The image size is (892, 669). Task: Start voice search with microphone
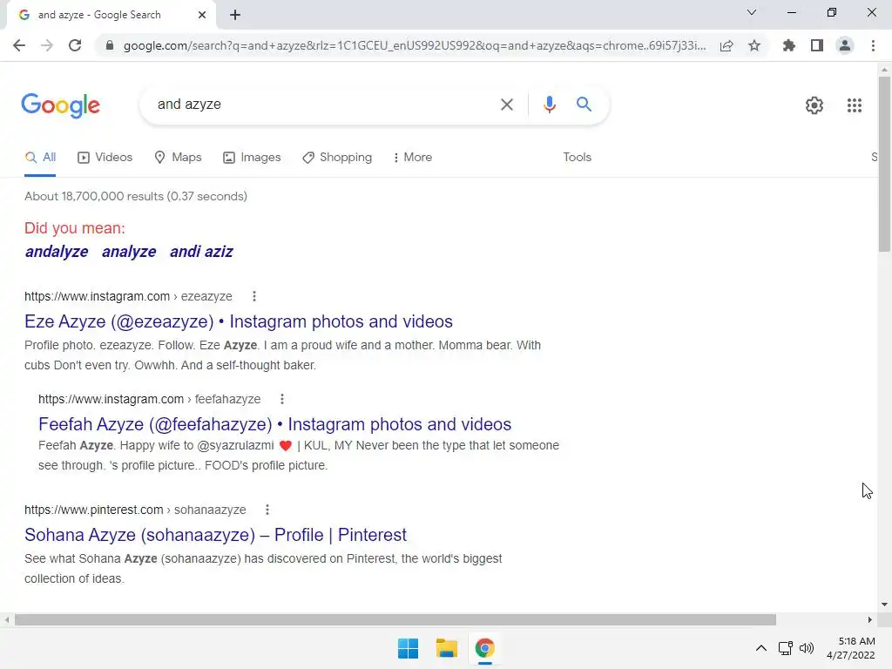click(x=549, y=105)
